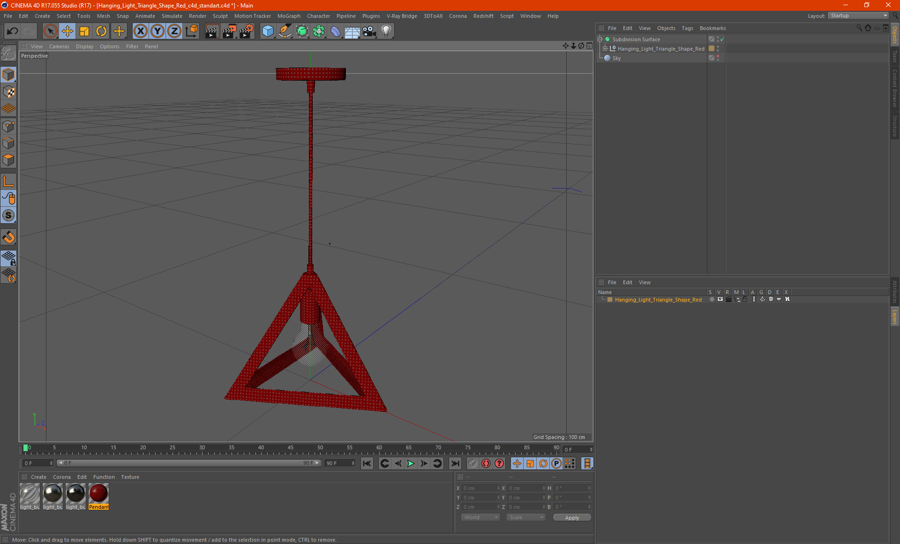The width and height of the screenshot is (900, 544).
Task: Select the Move tool in the top toolbar
Action: [67, 31]
